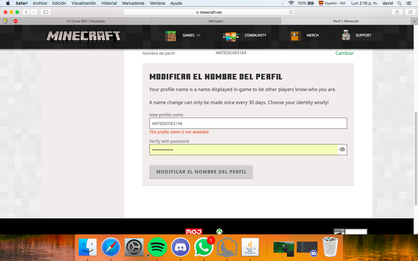Open the Marcadores menu
The height and width of the screenshot is (261, 418).
(133, 3)
